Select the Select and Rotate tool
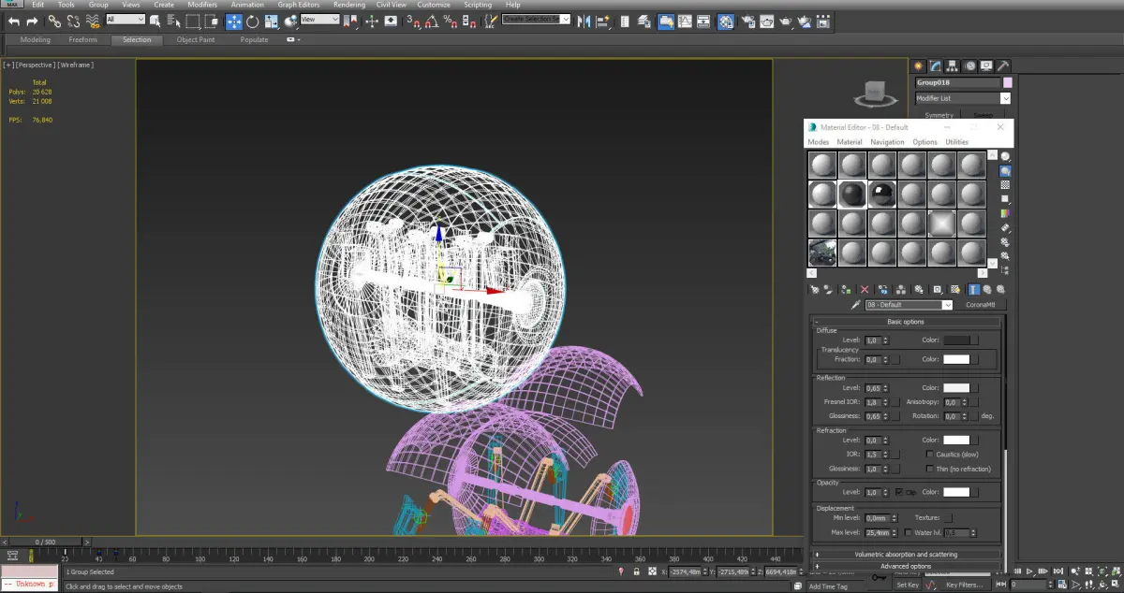 (x=253, y=21)
